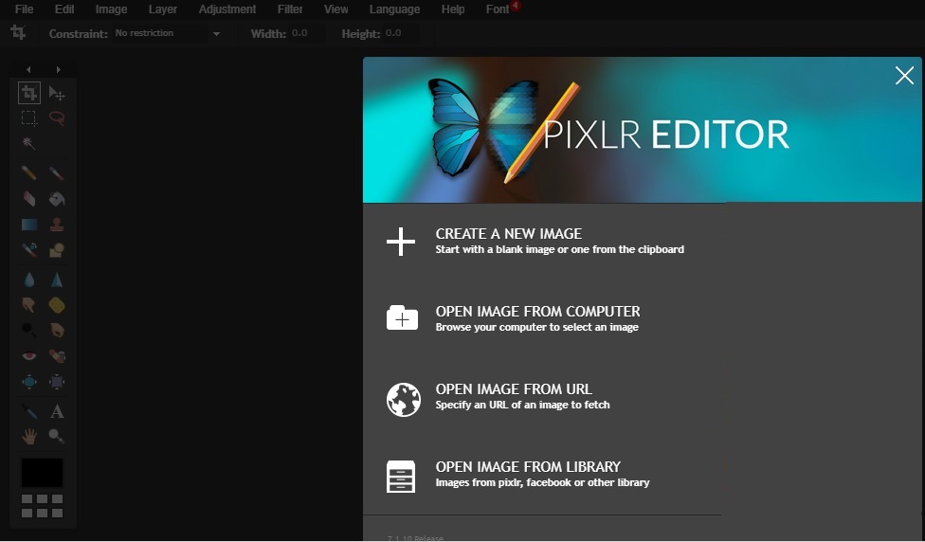Select the Move tool

click(x=57, y=93)
